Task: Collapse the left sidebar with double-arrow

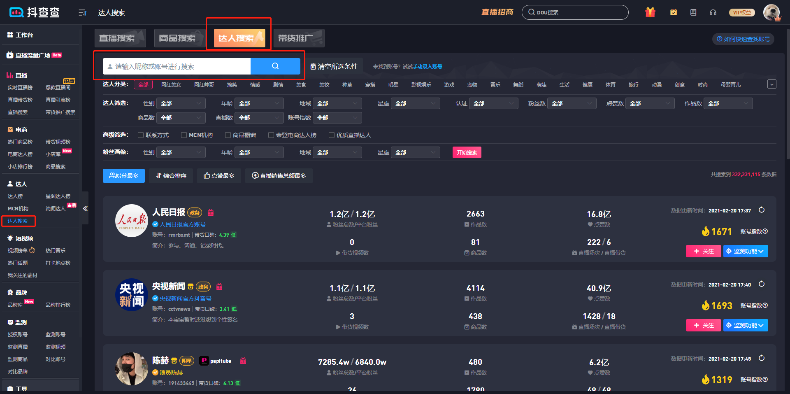Action: [85, 208]
